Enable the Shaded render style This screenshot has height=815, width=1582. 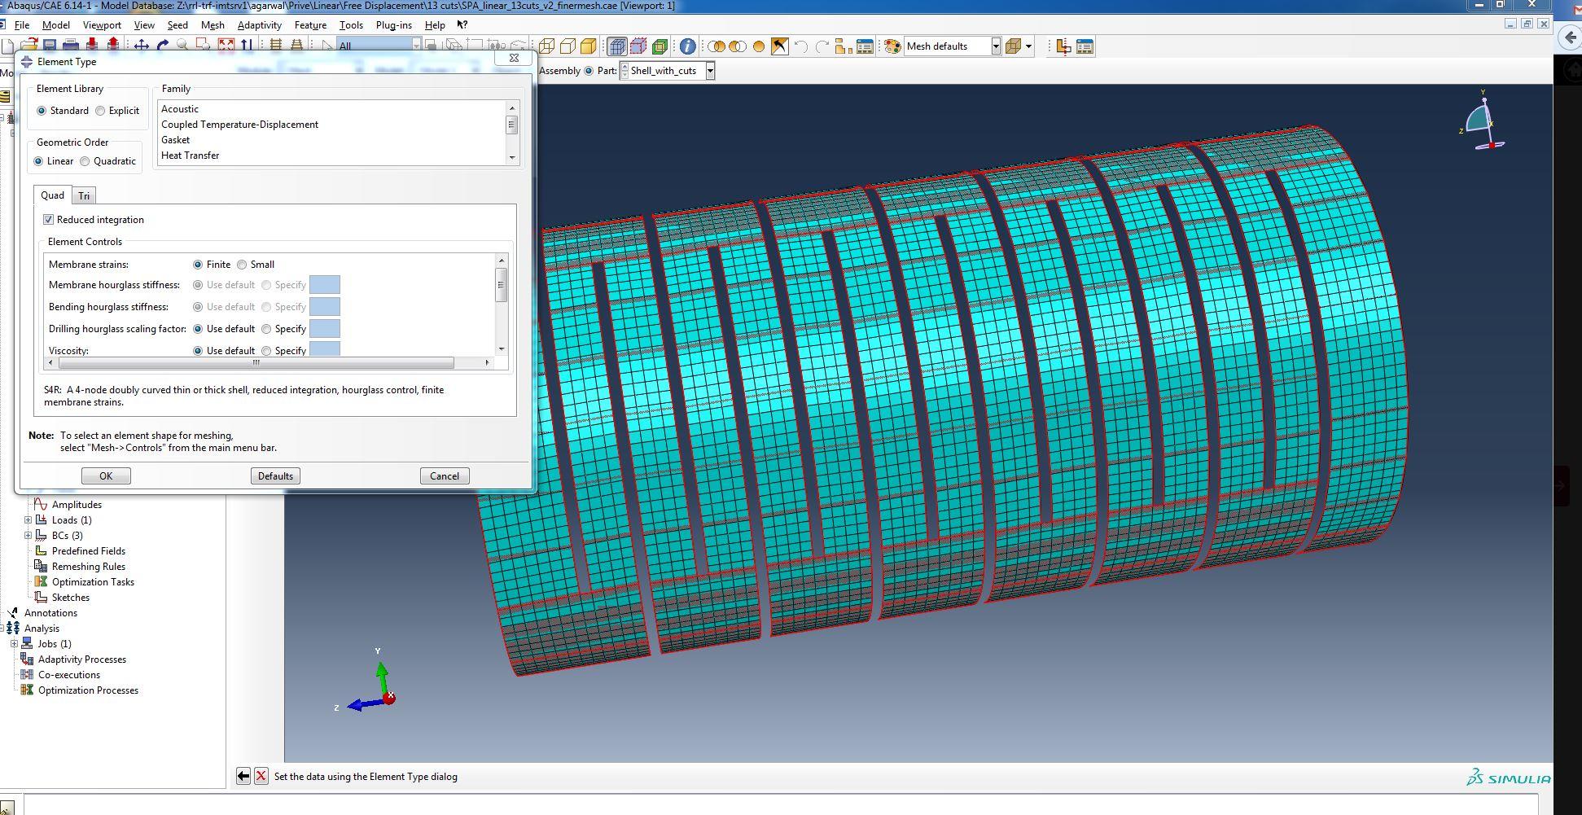click(x=588, y=46)
